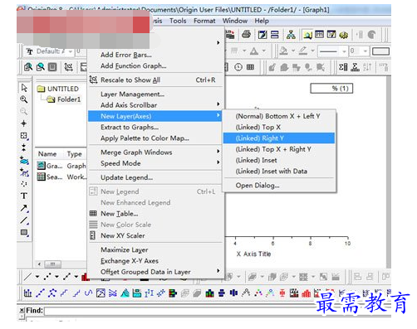Select the Text tool T in left toolbar
Viewport: 417px width, 329px height.
(x=24, y=196)
